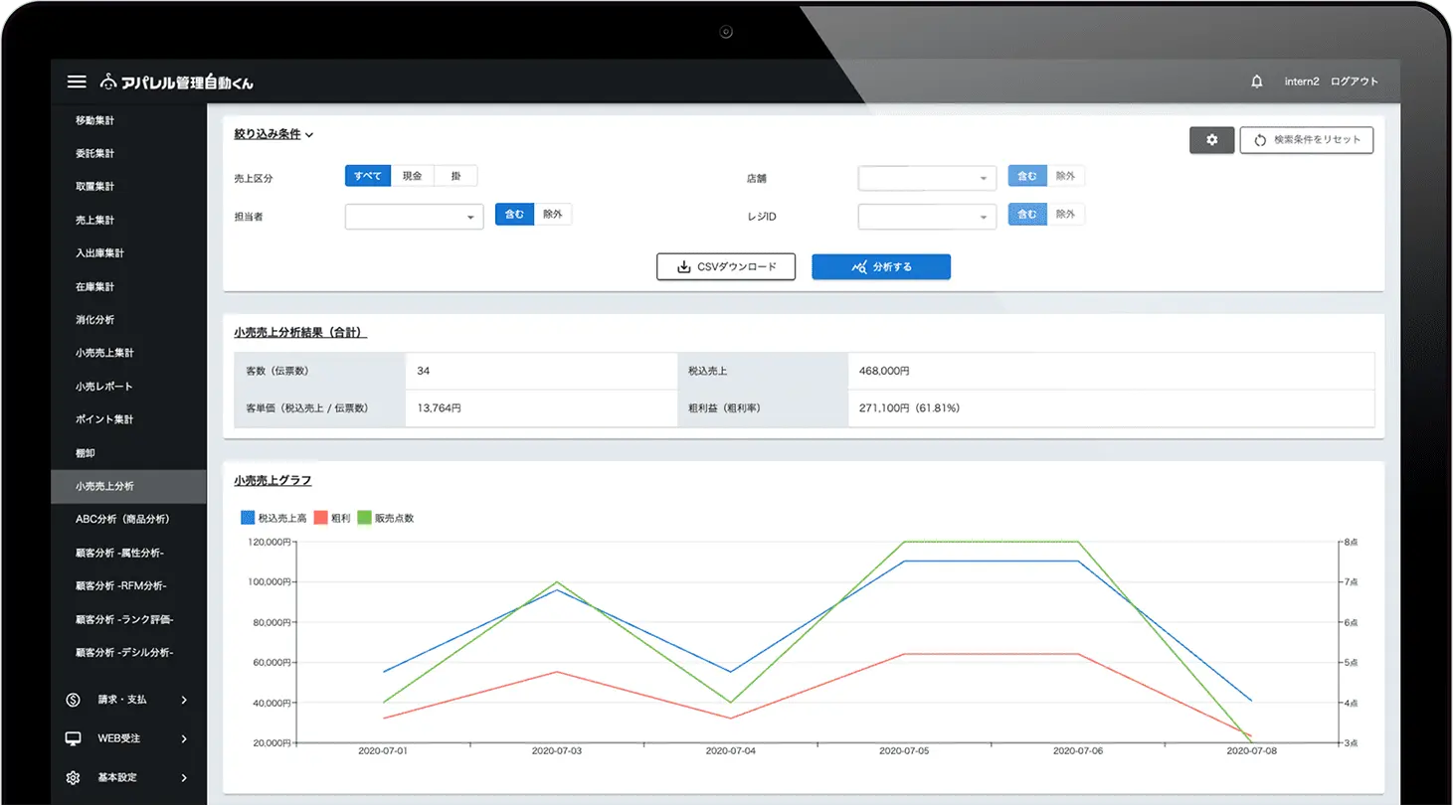Click the WEB受注 monitor icon

click(x=73, y=738)
